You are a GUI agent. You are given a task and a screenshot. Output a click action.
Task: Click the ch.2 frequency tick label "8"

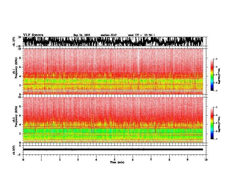20,106
